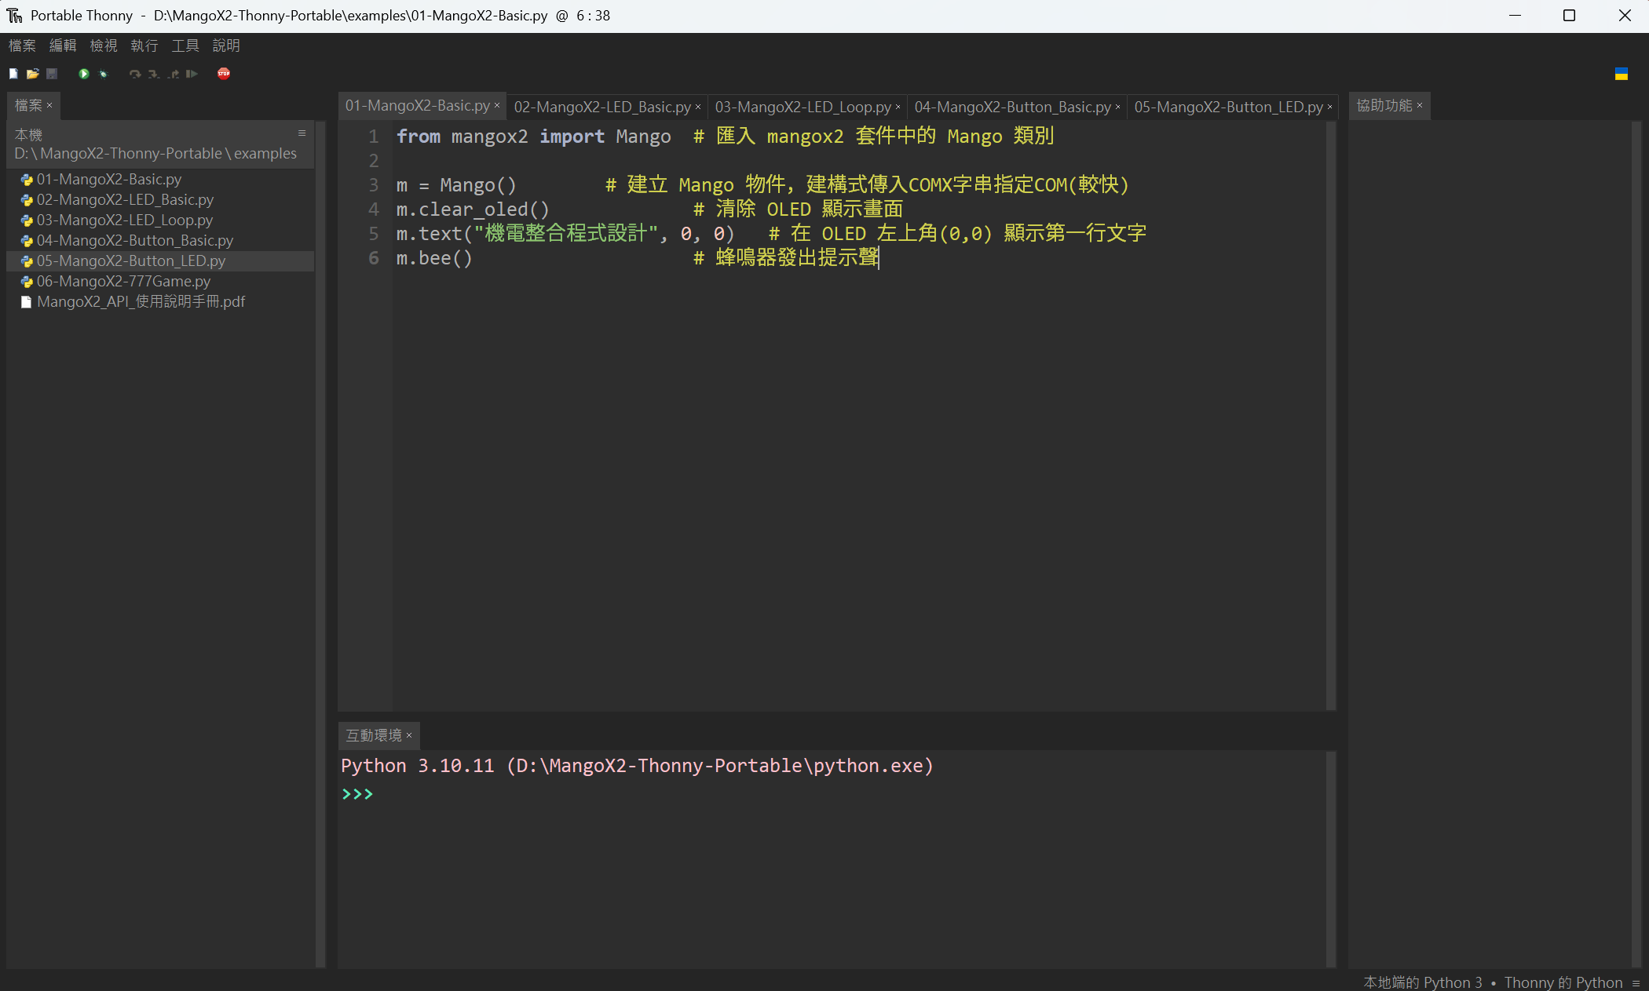Click the Resume debug icon
Viewport: 1649px width, 991px height.
192,74
